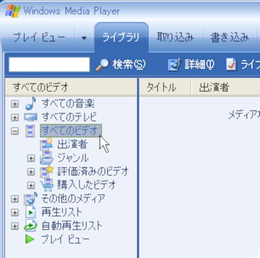
Task: Click the film strip icon for すべてのビデオ
Action: (30, 131)
